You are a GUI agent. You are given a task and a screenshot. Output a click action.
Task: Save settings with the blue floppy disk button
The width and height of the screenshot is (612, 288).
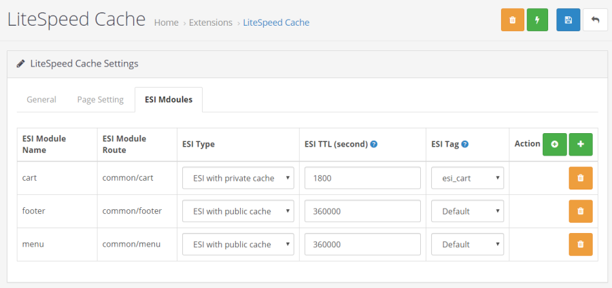point(568,20)
